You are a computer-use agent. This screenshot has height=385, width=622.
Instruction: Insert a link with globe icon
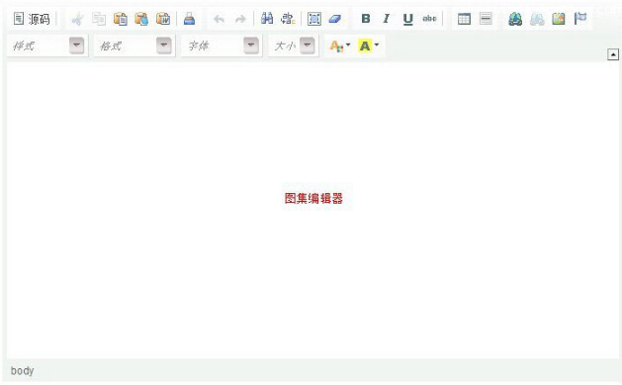tap(515, 19)
